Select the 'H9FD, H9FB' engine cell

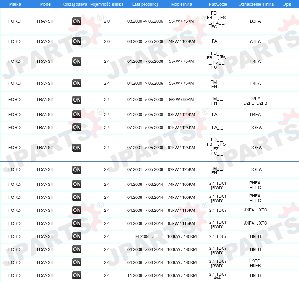[255, 263]
